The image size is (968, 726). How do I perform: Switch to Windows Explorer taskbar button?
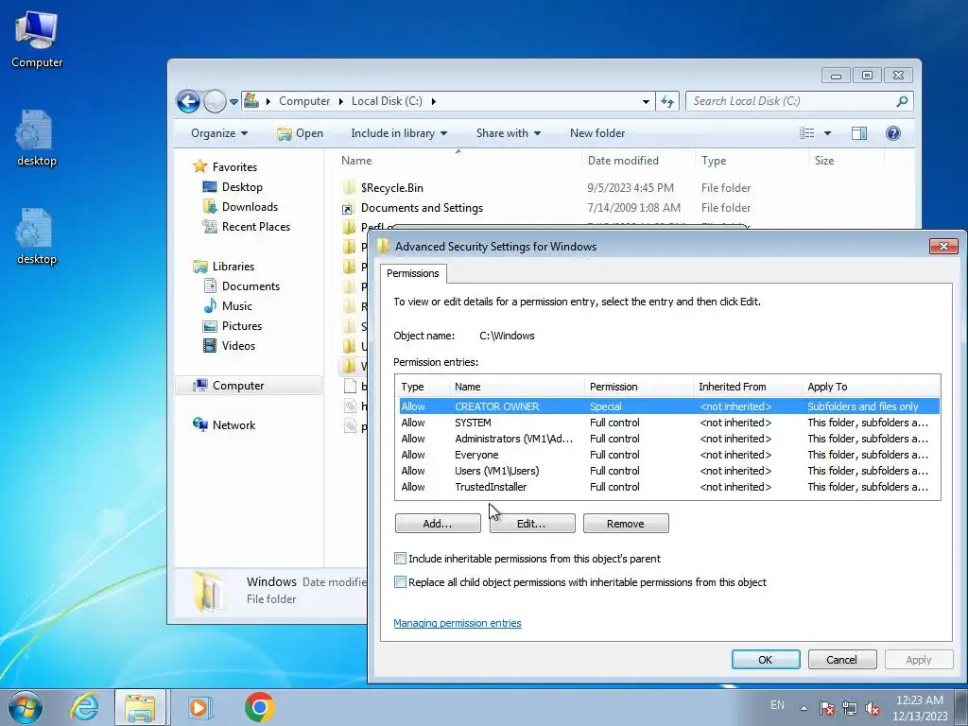pos(140,707)
